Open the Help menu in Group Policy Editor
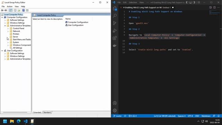222x125 pixels. [x=23, y=7]
